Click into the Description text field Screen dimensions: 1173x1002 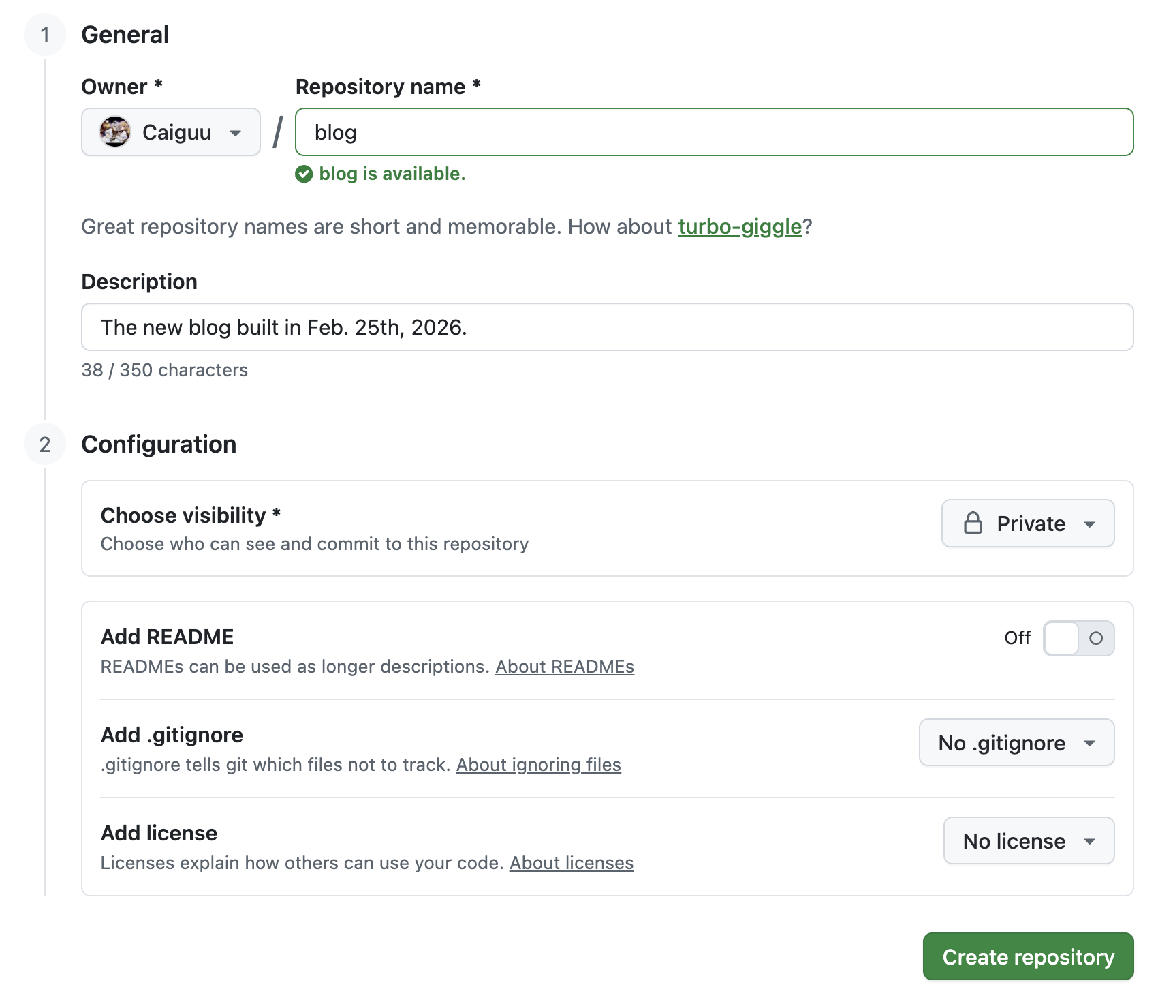[x=607, y=327]
